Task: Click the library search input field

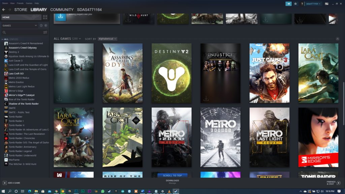Action: coord(24,32)
